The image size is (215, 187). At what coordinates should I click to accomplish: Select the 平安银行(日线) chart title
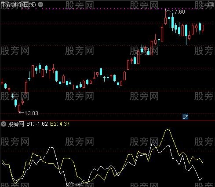[18, 4]
